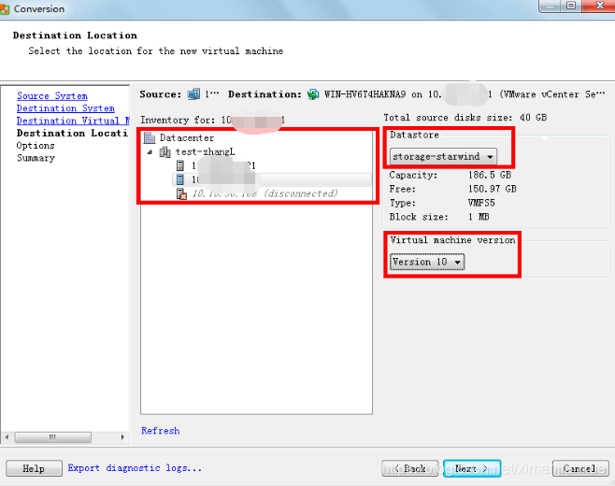This screenshot has height=486, width=615.
Task: Refresh the inventory list
Action: 161,431
